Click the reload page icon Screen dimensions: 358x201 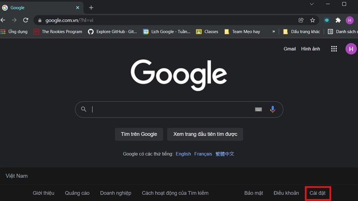point(26,20)
